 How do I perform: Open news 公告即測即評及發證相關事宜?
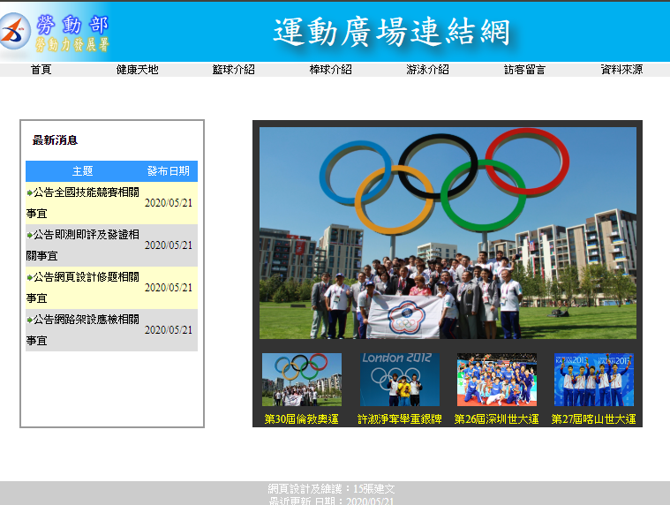(83, 245)
